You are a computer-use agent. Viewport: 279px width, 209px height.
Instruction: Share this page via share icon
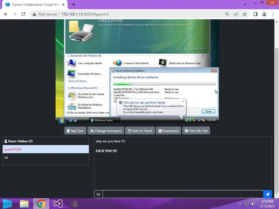(x=236, y=14)
